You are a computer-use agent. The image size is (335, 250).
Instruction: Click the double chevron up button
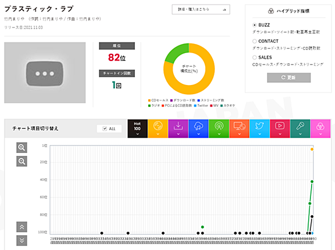pos(22,227)
